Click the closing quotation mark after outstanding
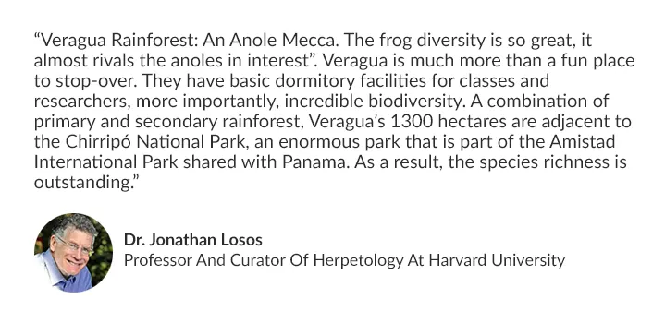The image size is (665, 335). pos(136,178)
